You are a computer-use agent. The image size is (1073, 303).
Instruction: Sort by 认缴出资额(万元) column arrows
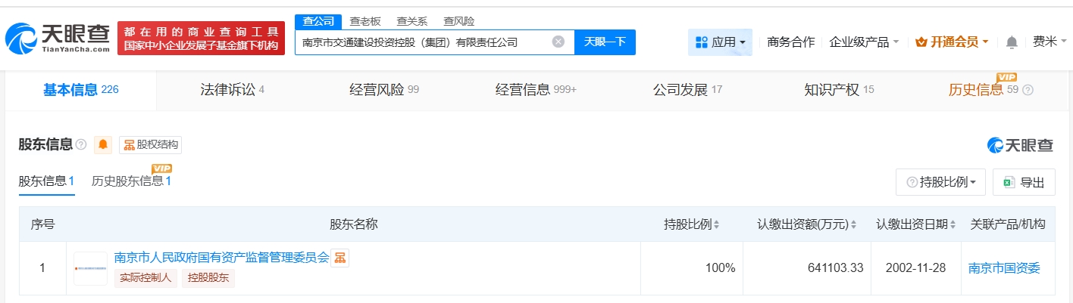coord(854,224)
